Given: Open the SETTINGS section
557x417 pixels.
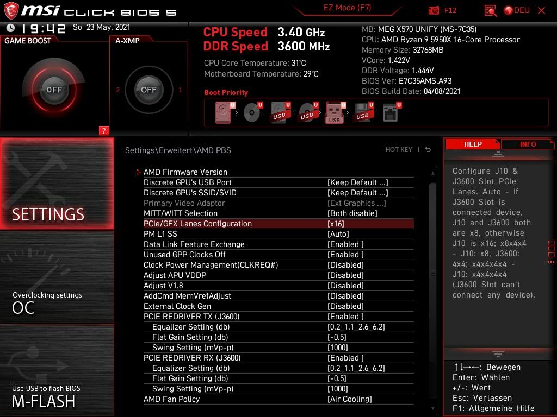Looking at the screenshot, I should [x=57, y=184].
